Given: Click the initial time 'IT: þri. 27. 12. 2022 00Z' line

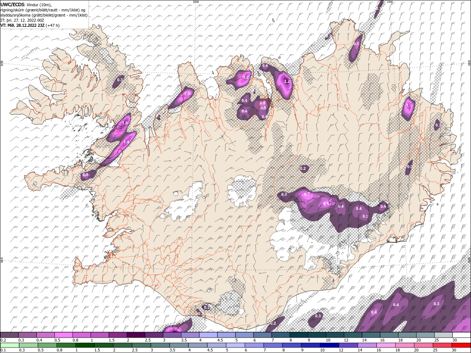Looking at the screenshot, I should pos(22,20).
